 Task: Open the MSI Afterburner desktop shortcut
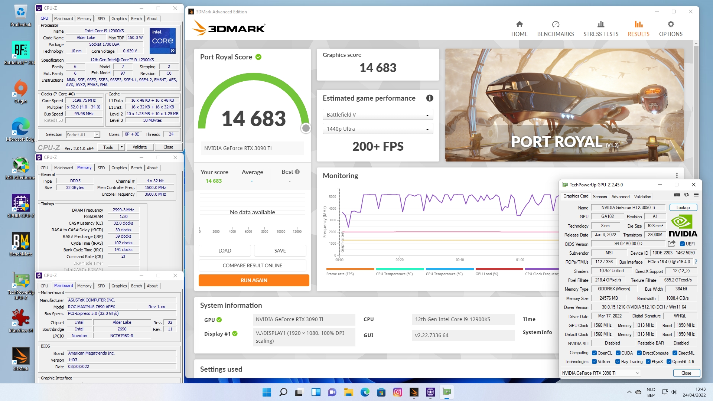[21, 168]
